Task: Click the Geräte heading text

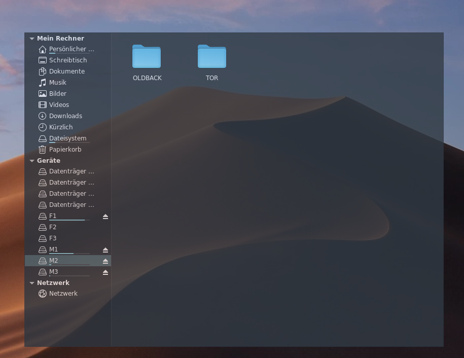Action: pyautogui.click(x=49, y=161)
